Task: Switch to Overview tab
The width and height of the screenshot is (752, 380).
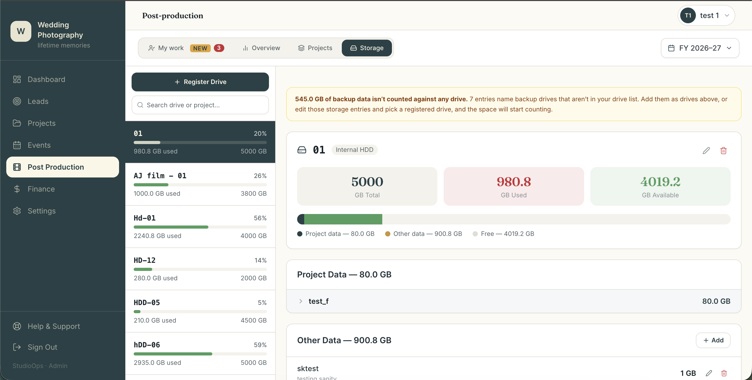Action: (x=261, y=48)
